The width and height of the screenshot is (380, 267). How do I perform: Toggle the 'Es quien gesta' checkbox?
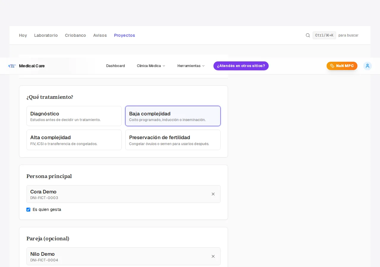[28, 209]
